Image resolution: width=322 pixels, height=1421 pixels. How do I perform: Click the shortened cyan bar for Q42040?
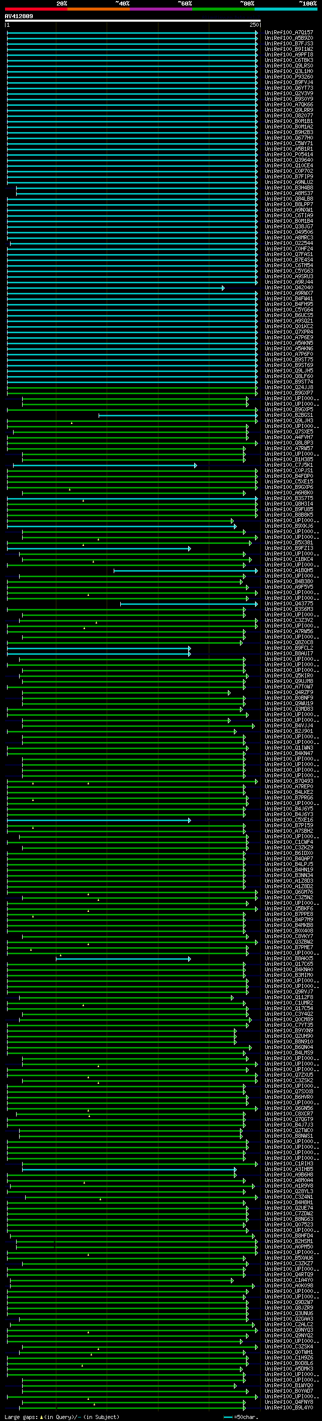[x=116, y=288]
